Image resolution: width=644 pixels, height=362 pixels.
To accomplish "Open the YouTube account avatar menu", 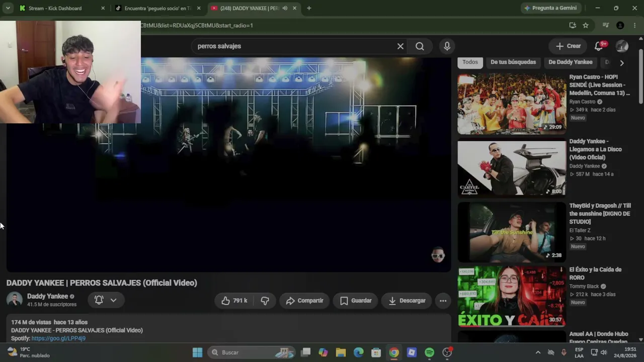I will tap(622, 46).
